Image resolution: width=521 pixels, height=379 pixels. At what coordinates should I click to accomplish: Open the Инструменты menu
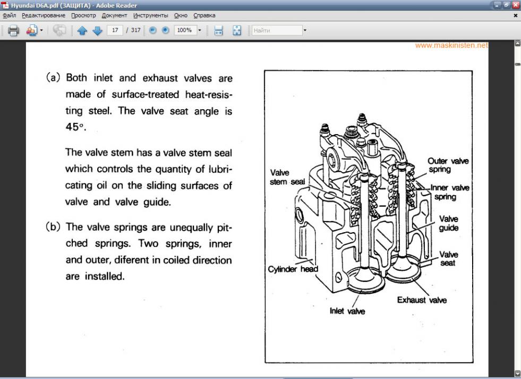tap(150, 15)
